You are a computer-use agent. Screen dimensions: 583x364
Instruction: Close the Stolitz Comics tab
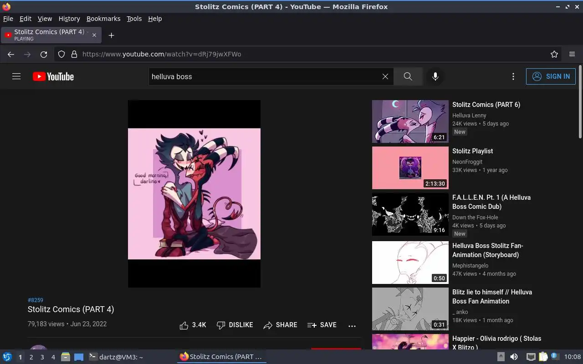94,35
